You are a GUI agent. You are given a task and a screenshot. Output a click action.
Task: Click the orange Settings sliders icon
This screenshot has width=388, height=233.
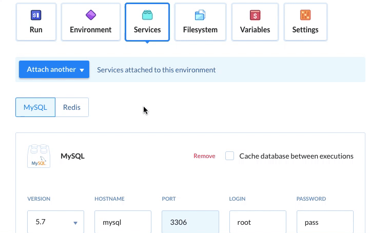[305, 15]
